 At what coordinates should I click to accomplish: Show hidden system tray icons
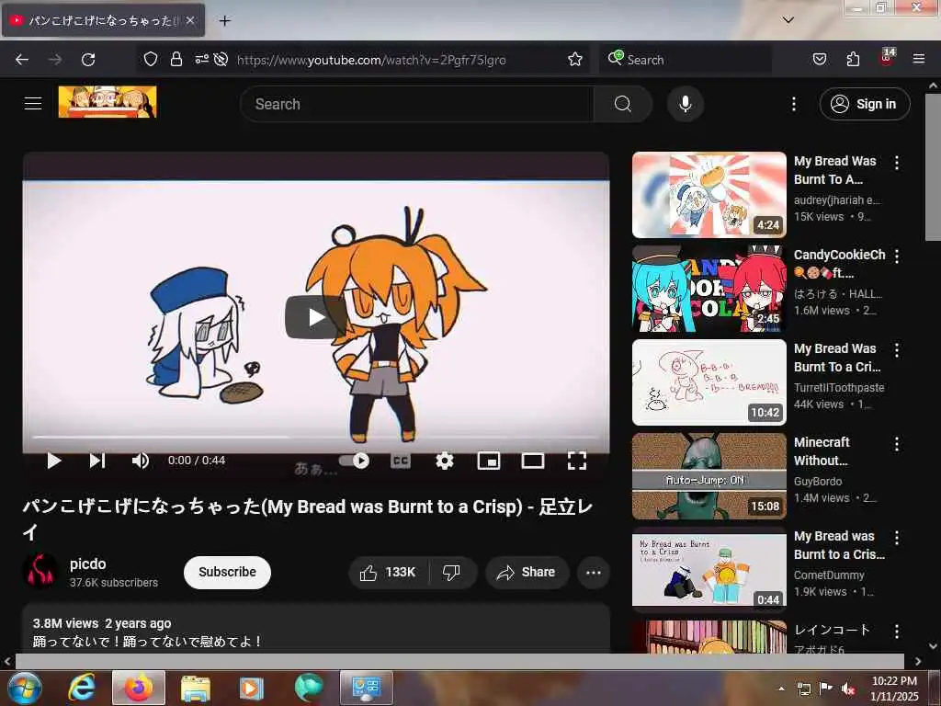pyautogui.click(x=781, y=689)
